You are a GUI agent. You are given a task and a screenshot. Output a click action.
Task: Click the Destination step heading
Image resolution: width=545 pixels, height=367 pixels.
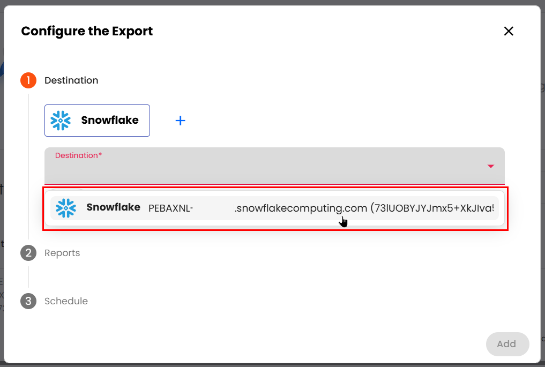pyautogui.click(x=71, y=80)
